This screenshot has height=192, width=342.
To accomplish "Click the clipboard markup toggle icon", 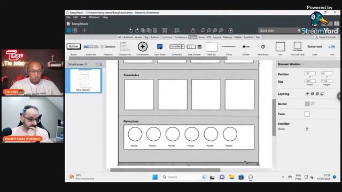I will 231,30.
